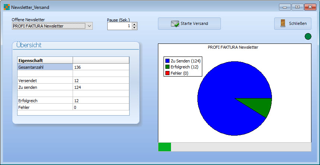Close the dialog via Schließen button

click(x=293, y=24)
